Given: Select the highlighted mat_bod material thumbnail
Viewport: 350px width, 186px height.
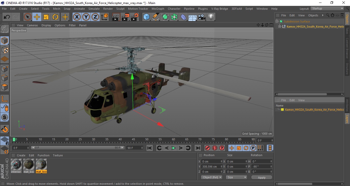Looking at the screenshot, I should 41,166.
